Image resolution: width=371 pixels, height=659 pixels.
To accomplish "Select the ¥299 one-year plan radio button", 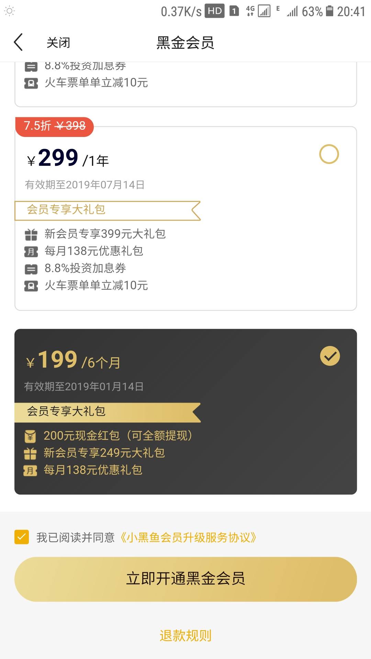I will coord(329,154).
